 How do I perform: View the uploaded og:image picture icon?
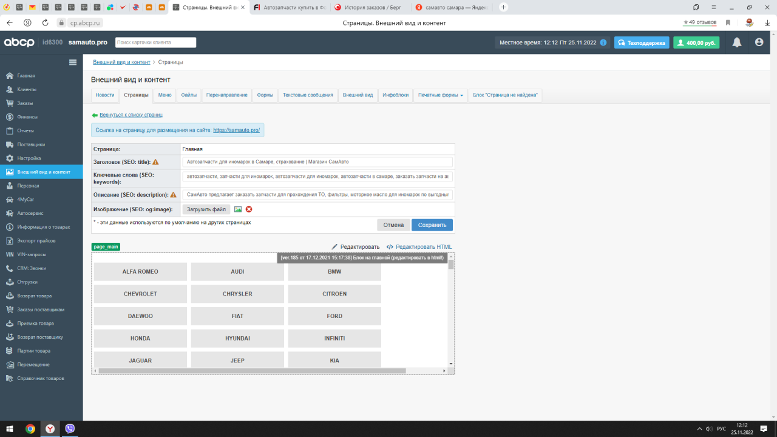pyautogui.click(x=238, y=209)
